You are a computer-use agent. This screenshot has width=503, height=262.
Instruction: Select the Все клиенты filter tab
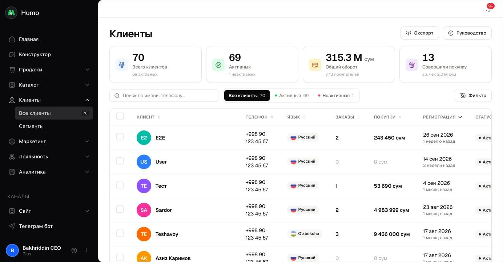pyautogui.click(x=247, y=96)
